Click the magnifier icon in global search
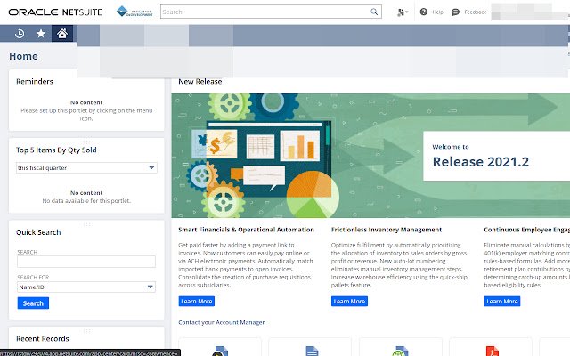Viewport: 570px width, 356px height. 374,12
